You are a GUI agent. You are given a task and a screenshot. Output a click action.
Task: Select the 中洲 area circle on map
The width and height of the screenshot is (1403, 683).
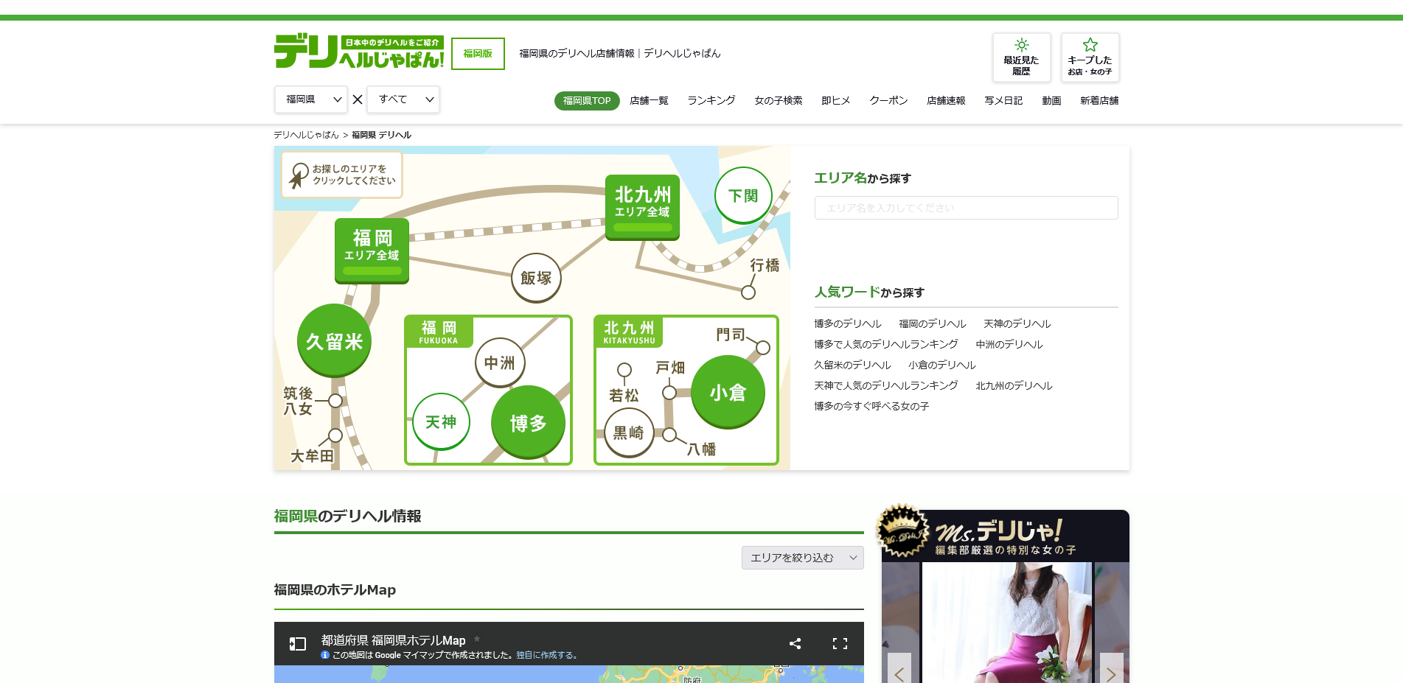tap(500, 362)
